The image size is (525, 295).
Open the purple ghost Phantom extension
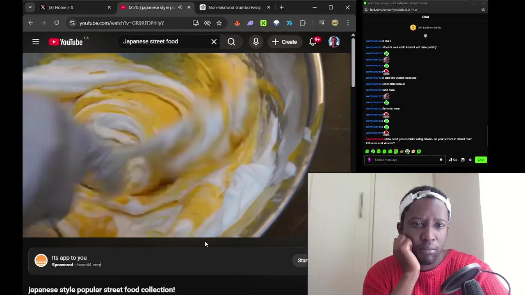click(250, 23)
